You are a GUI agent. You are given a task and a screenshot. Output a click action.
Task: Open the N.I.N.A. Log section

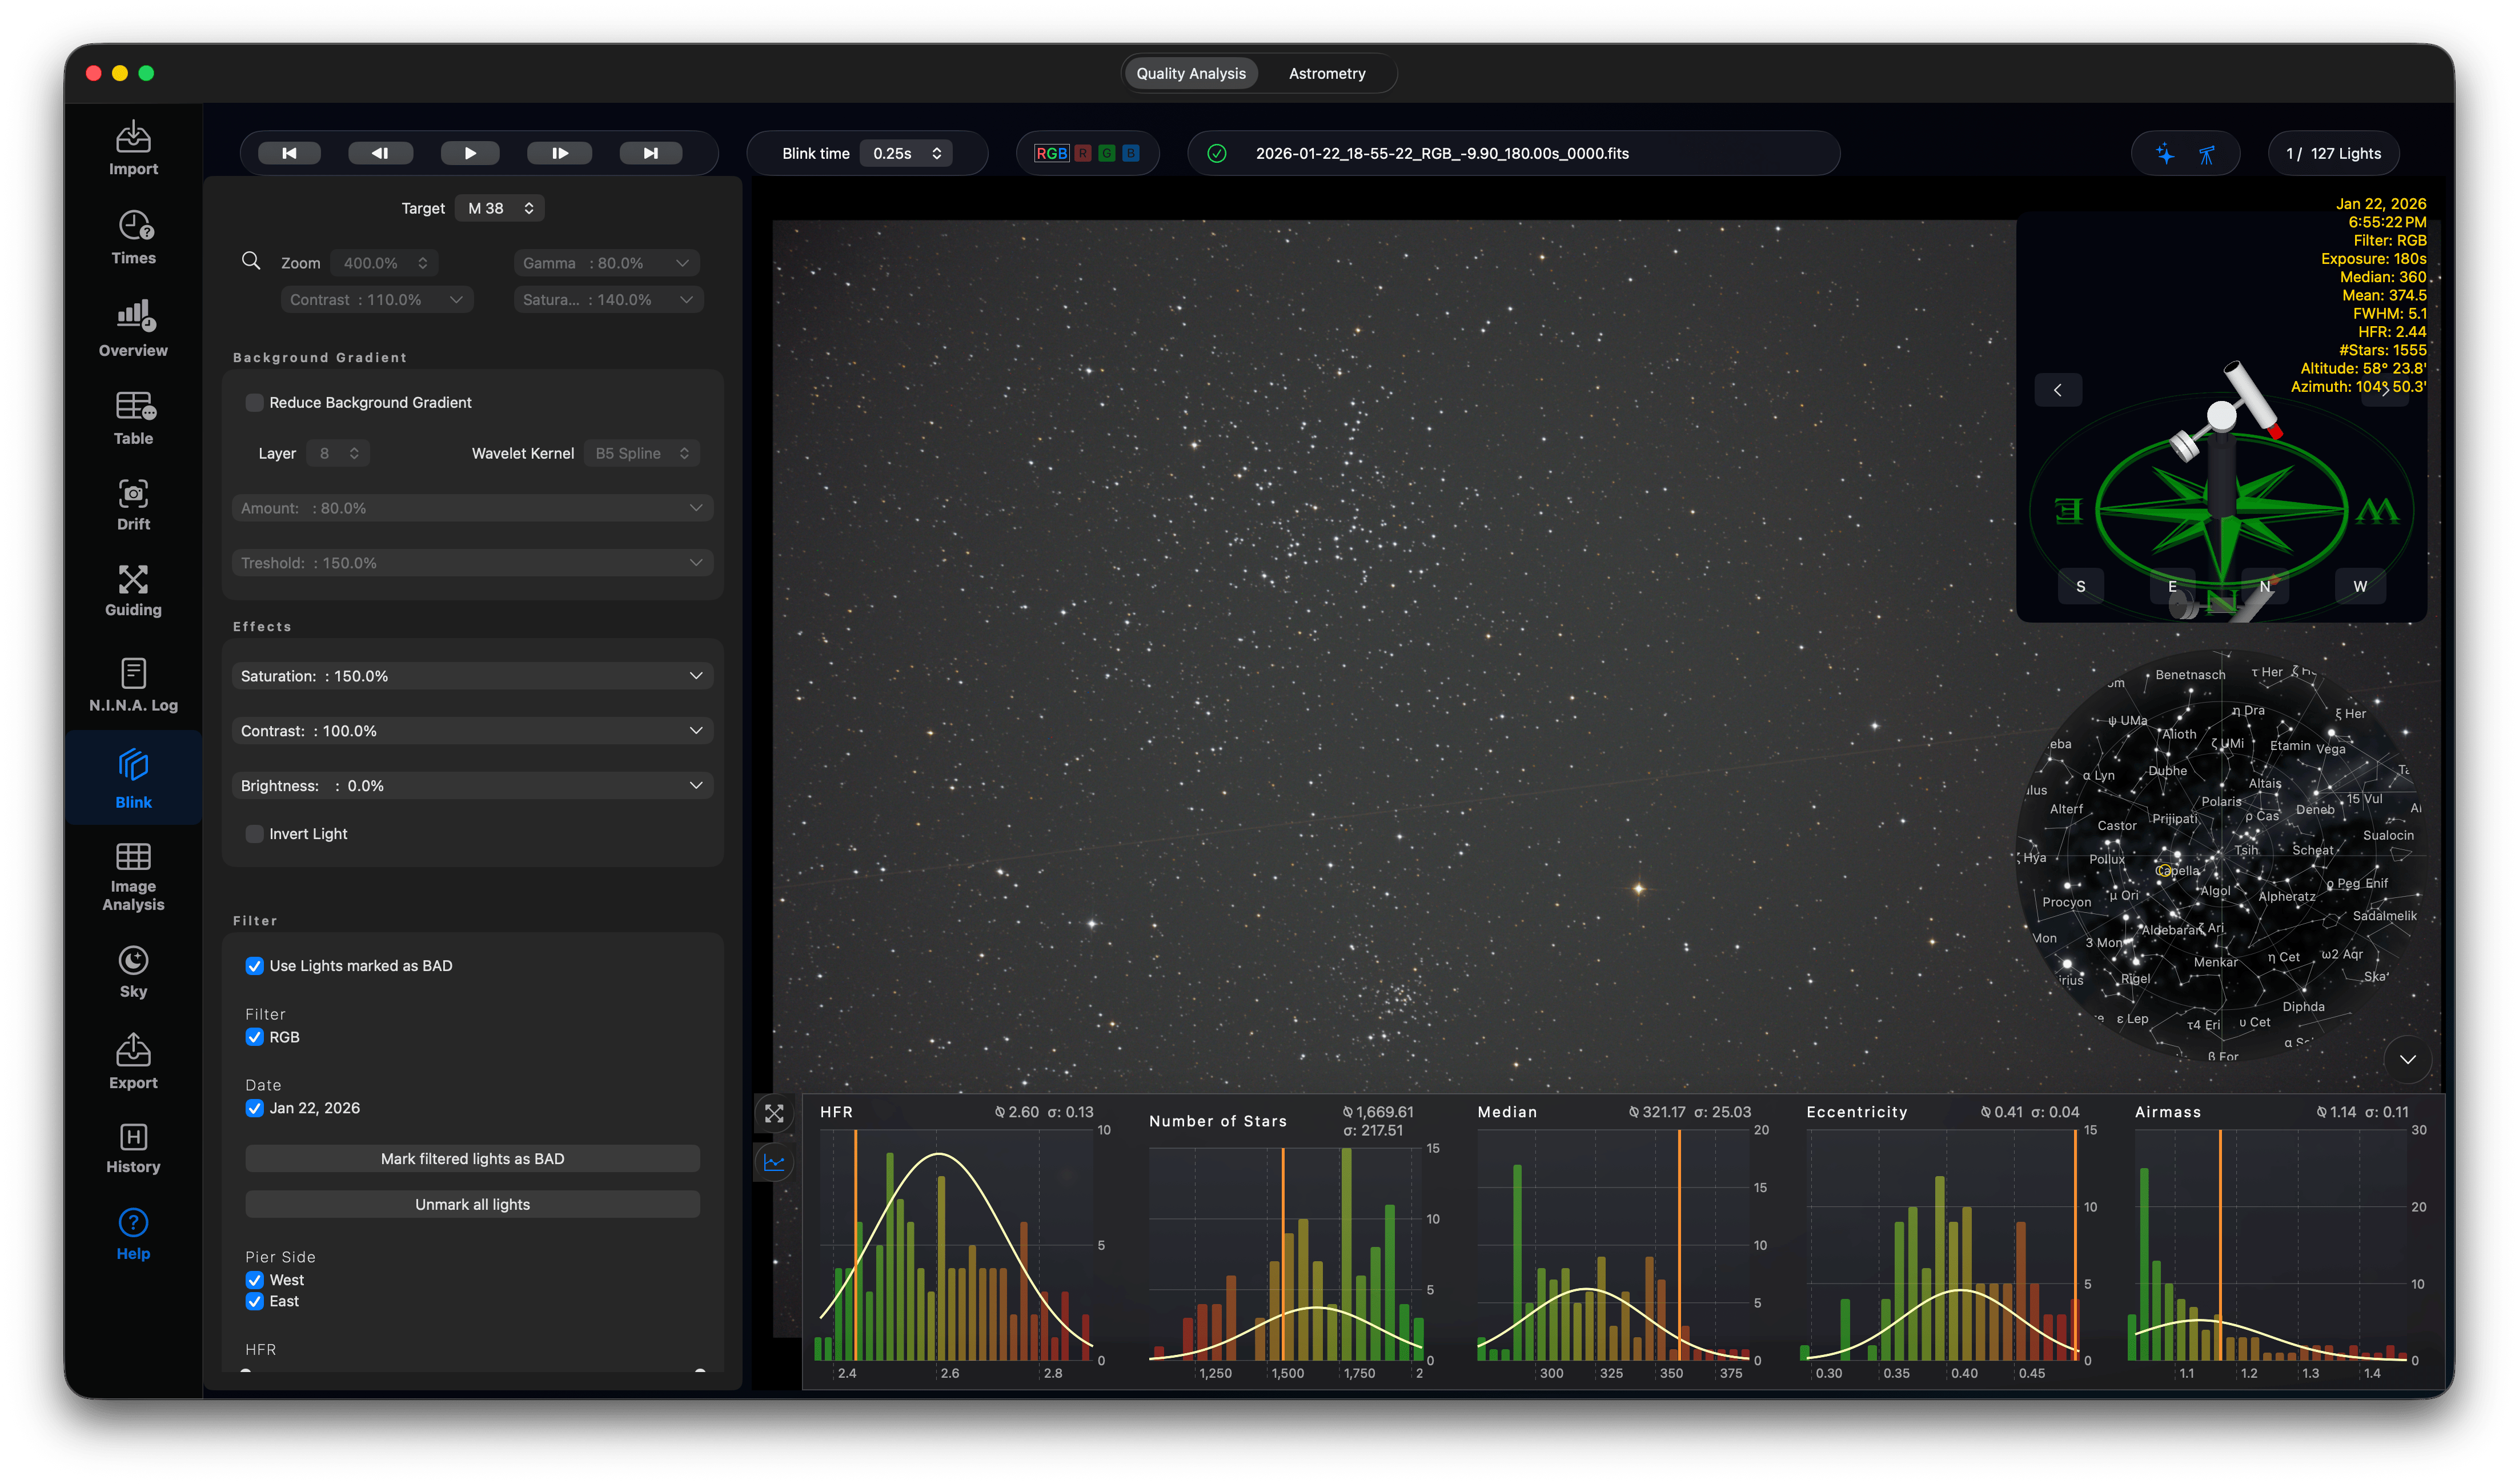[x=133, y=685]
